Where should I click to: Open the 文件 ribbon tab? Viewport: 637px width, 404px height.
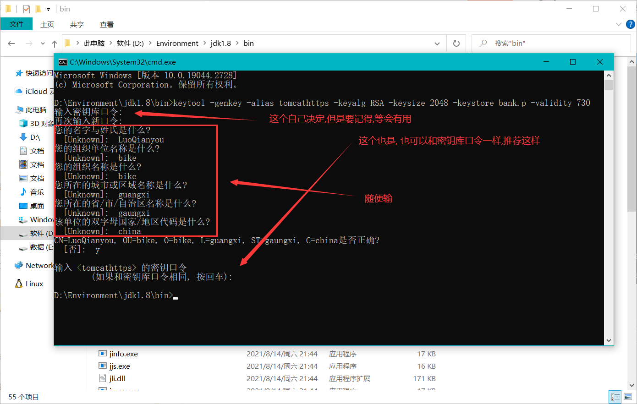pos(16,24)
